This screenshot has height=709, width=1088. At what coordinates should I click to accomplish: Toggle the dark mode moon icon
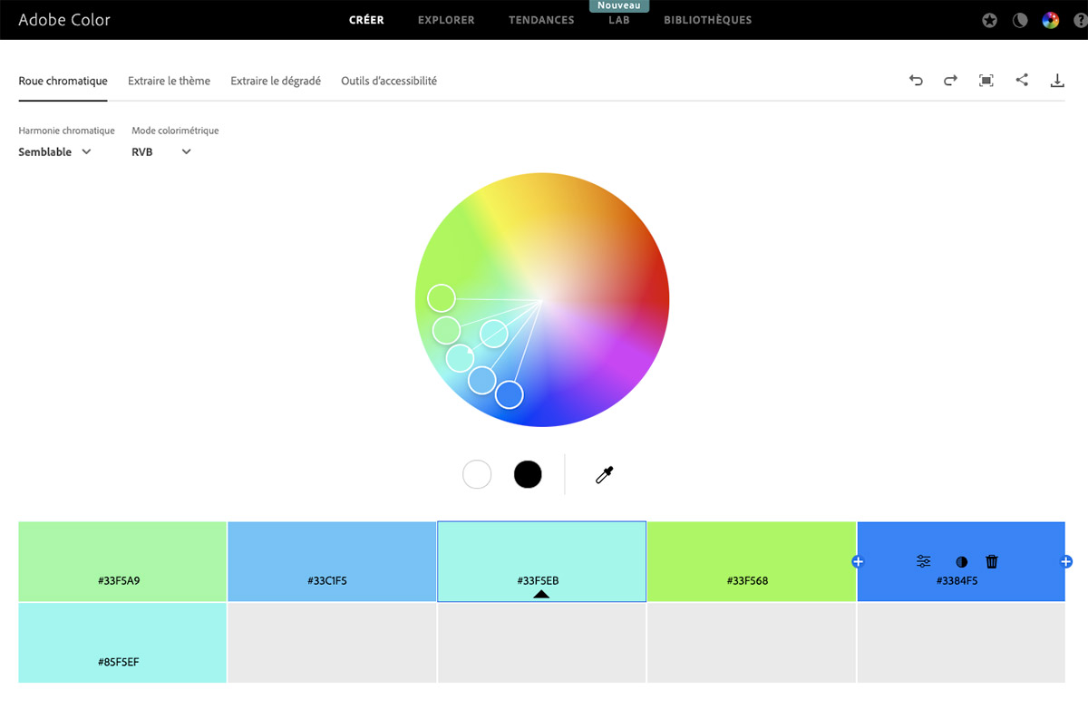click(x=1020, y=21)
